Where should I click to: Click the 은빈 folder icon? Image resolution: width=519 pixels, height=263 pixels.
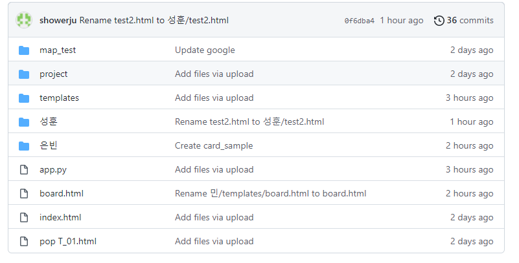coord(25,146)
